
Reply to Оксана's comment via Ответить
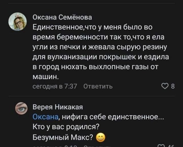[x=98, y=86]
